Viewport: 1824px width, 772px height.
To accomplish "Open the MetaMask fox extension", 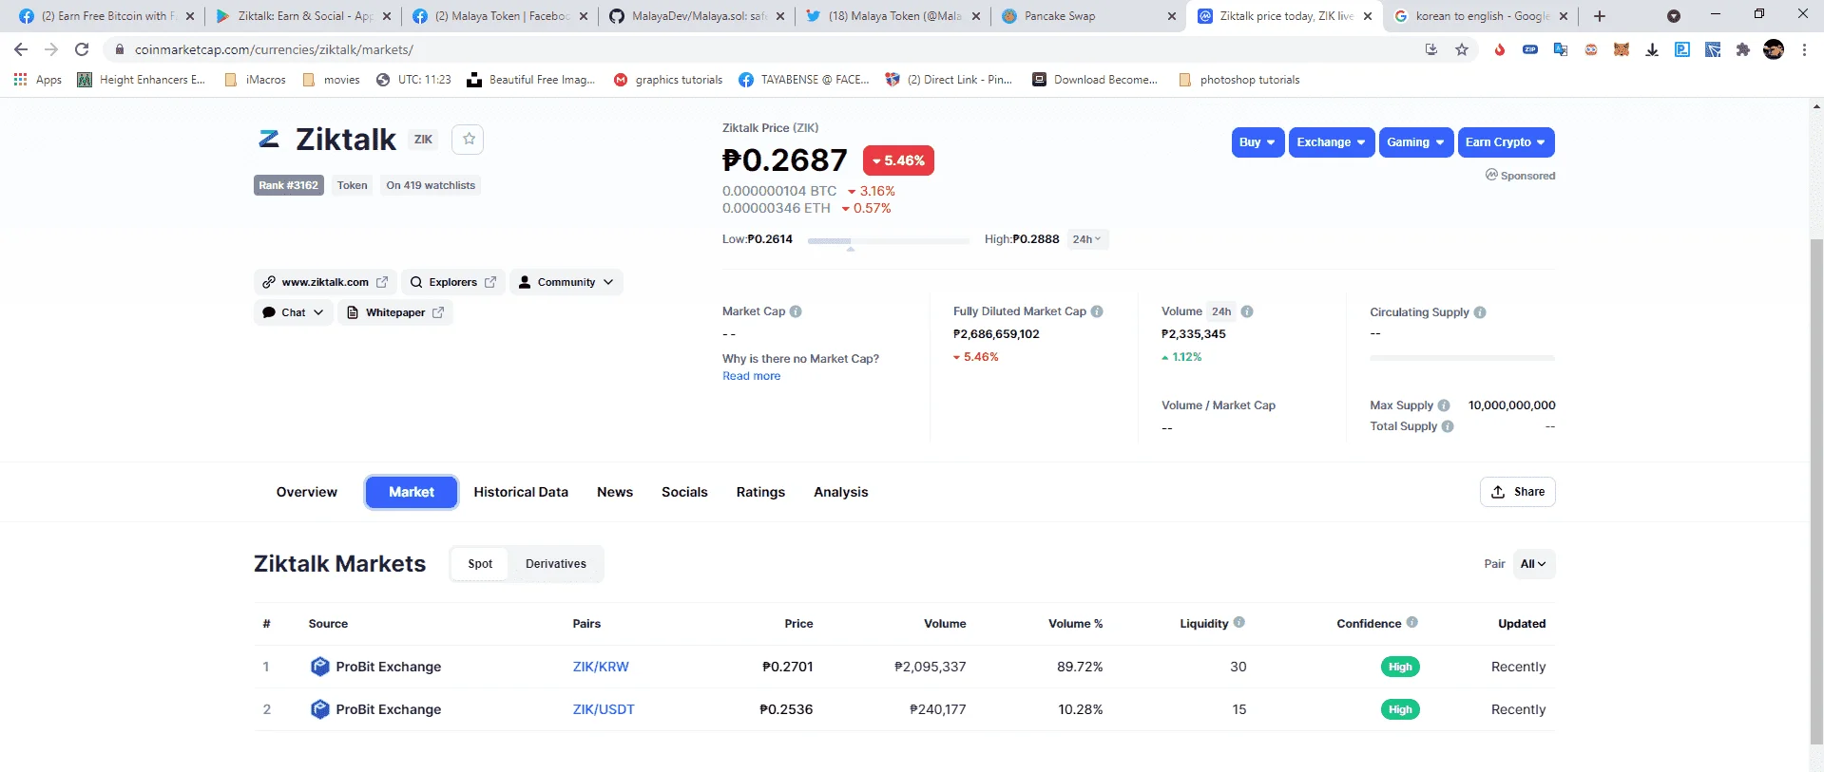I will (1622, 49).
